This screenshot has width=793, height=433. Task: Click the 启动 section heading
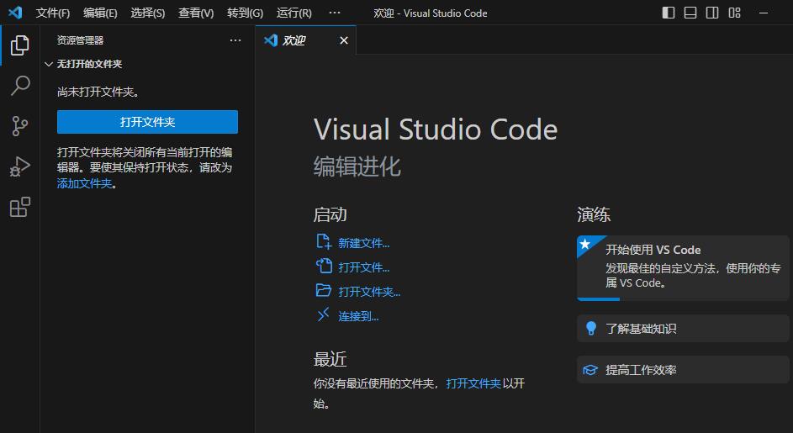click(x=330, y=214)
